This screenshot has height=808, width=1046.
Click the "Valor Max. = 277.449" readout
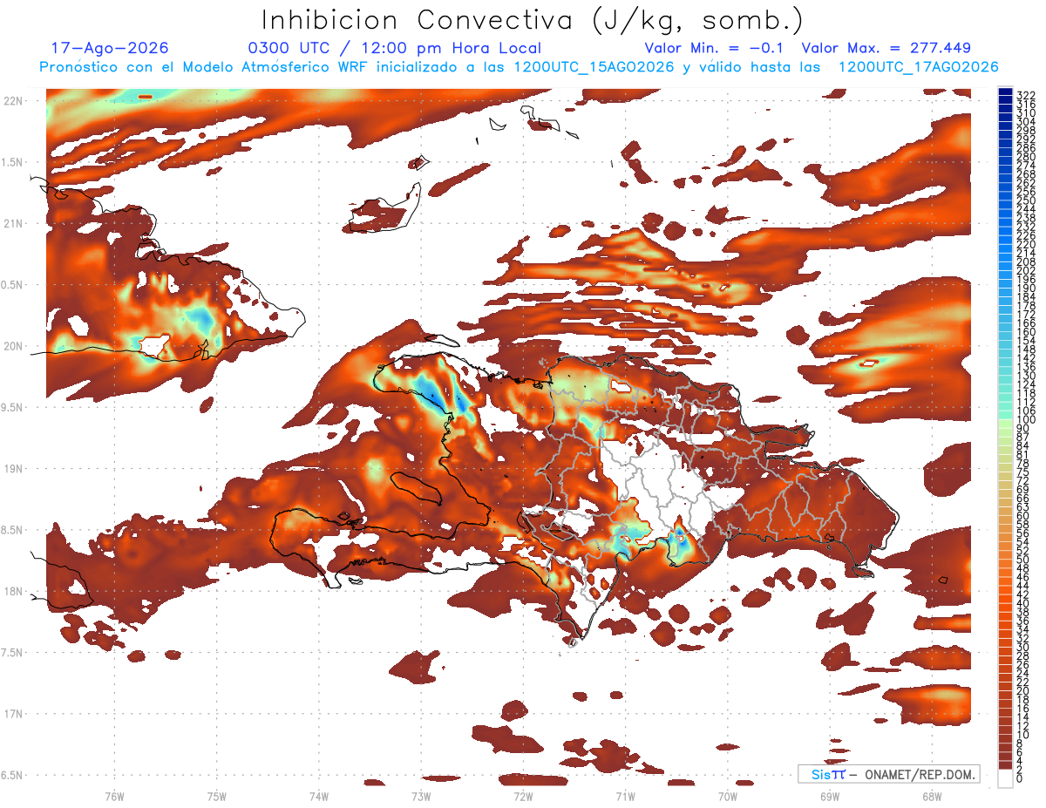coord(886,48)
